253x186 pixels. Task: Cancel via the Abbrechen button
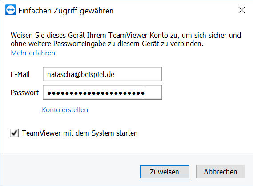coord(221,171)
